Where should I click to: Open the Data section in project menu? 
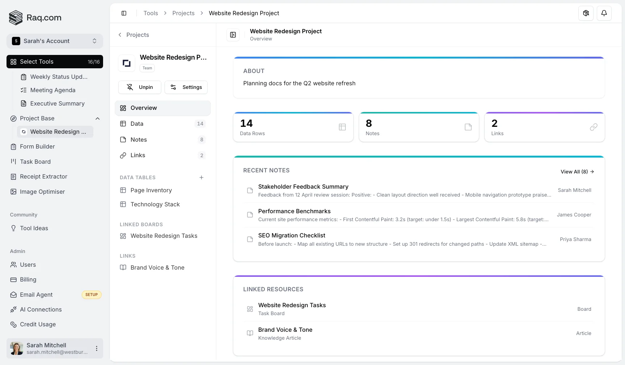[x=137, y=124]
